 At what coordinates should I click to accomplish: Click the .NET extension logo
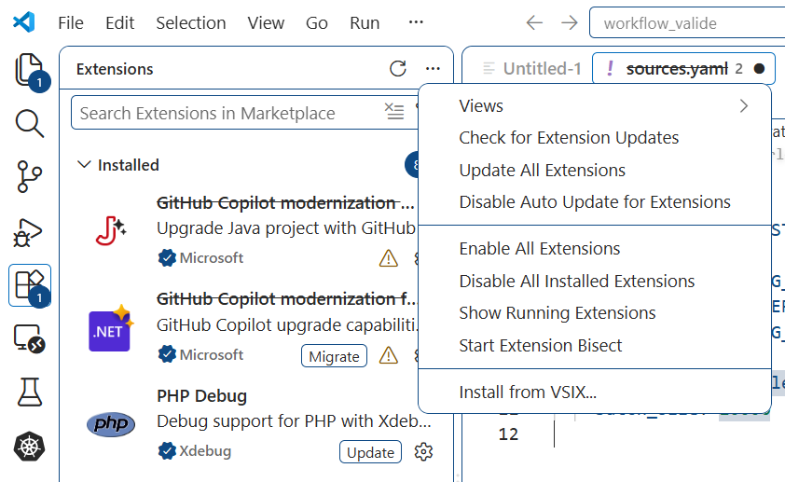pos(111,328)
